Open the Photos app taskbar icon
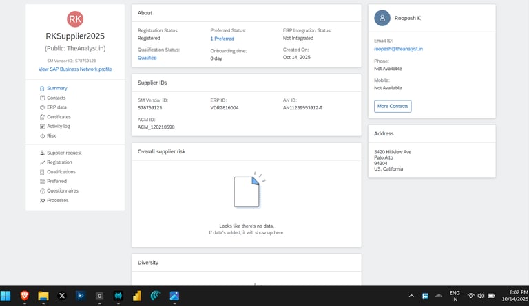The height and width of the screenshot is (306, 529). [x=174, y=296]
